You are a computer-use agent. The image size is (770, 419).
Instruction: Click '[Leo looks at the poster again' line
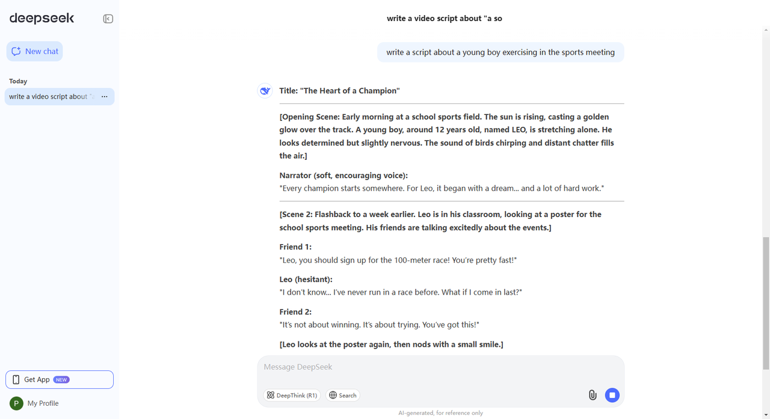pyautogui.click(x=391, y=344)
